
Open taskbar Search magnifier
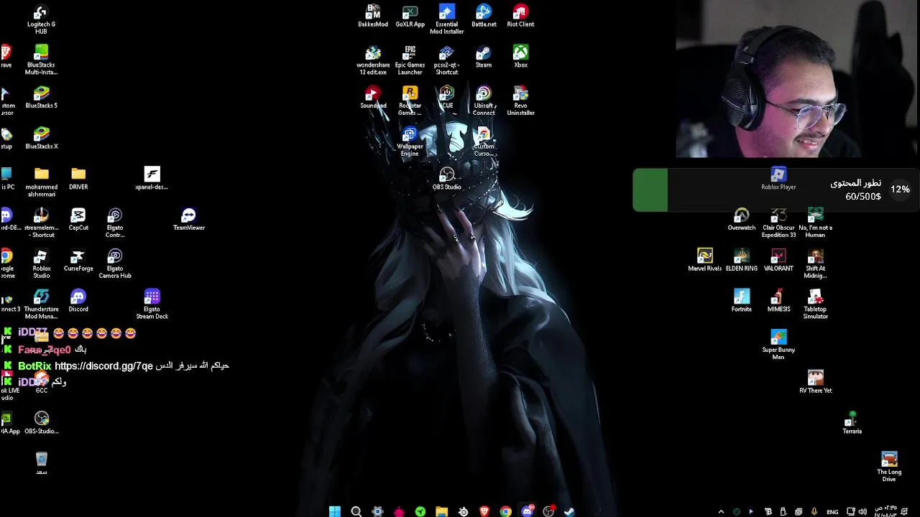coord(356,511)
